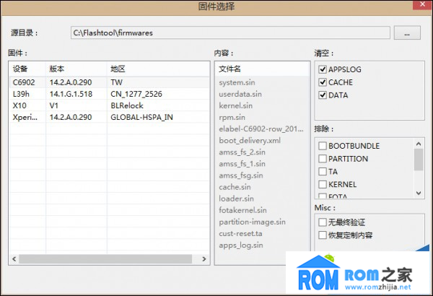Uncheck the APPSLOG wipe checkbox

click(323, 69)
